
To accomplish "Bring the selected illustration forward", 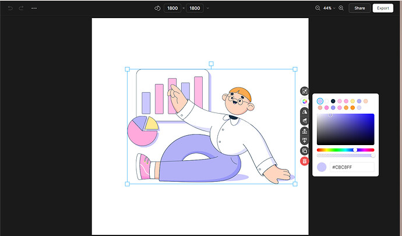I will (305, 131).
